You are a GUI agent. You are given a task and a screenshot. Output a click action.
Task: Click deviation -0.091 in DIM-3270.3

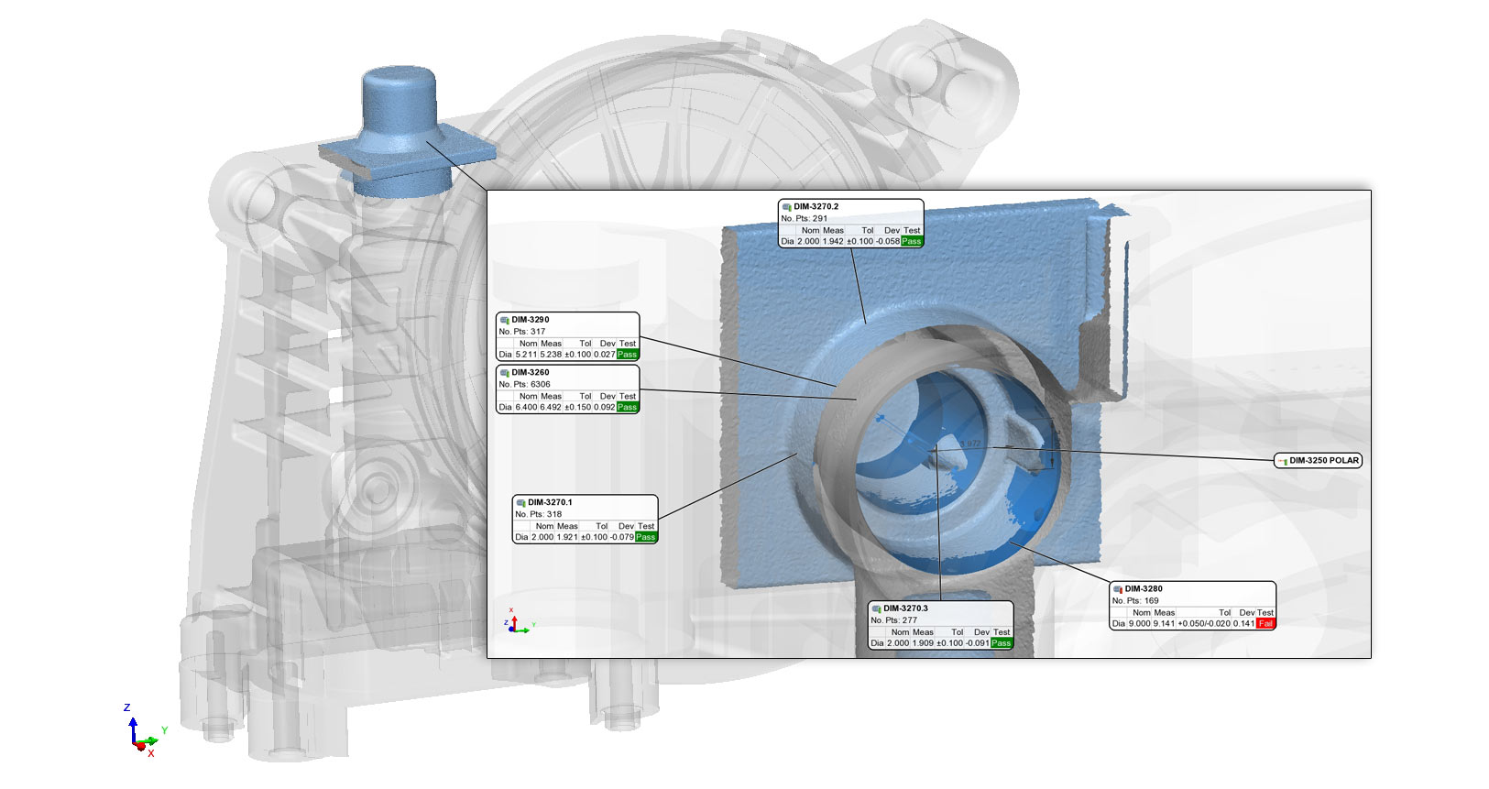pos(978,642)
